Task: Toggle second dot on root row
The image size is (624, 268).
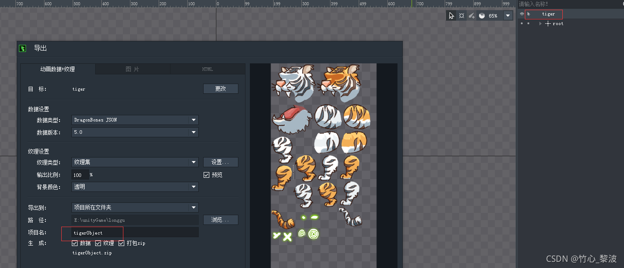Action: coord(528,24)
